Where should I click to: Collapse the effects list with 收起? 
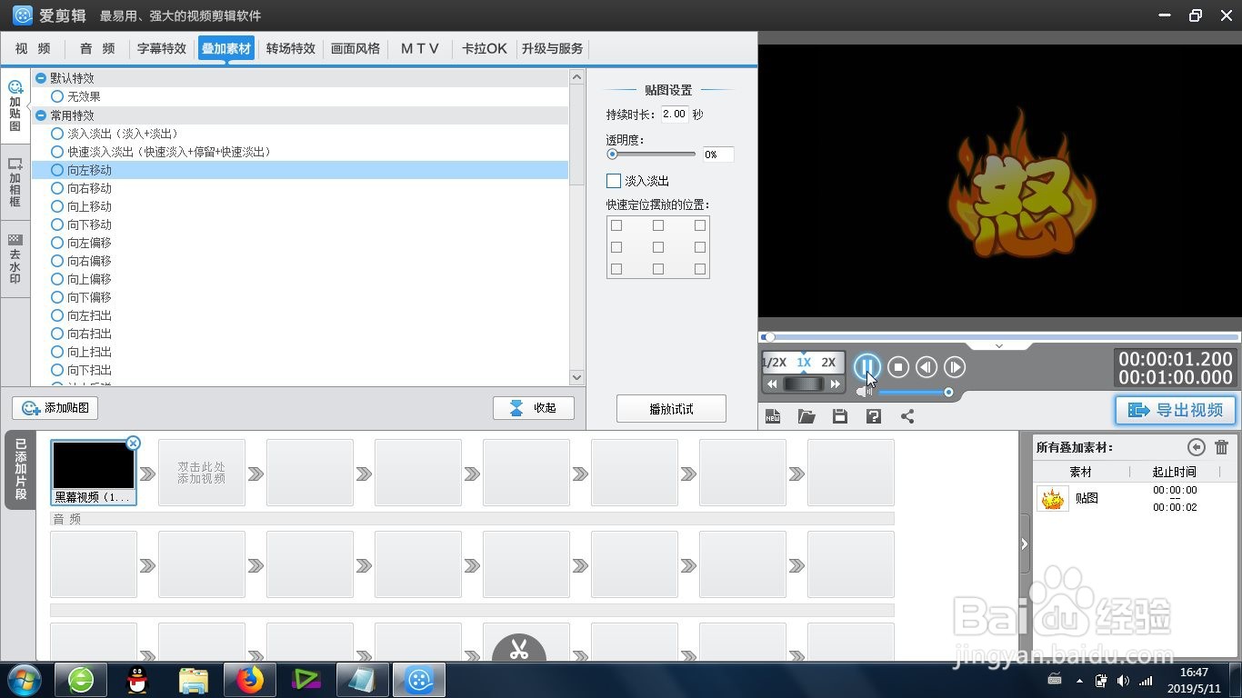[x=534, y=407]
